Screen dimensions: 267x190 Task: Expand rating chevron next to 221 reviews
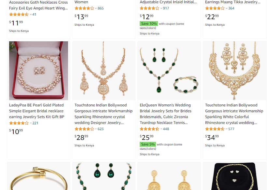[31, 123]
